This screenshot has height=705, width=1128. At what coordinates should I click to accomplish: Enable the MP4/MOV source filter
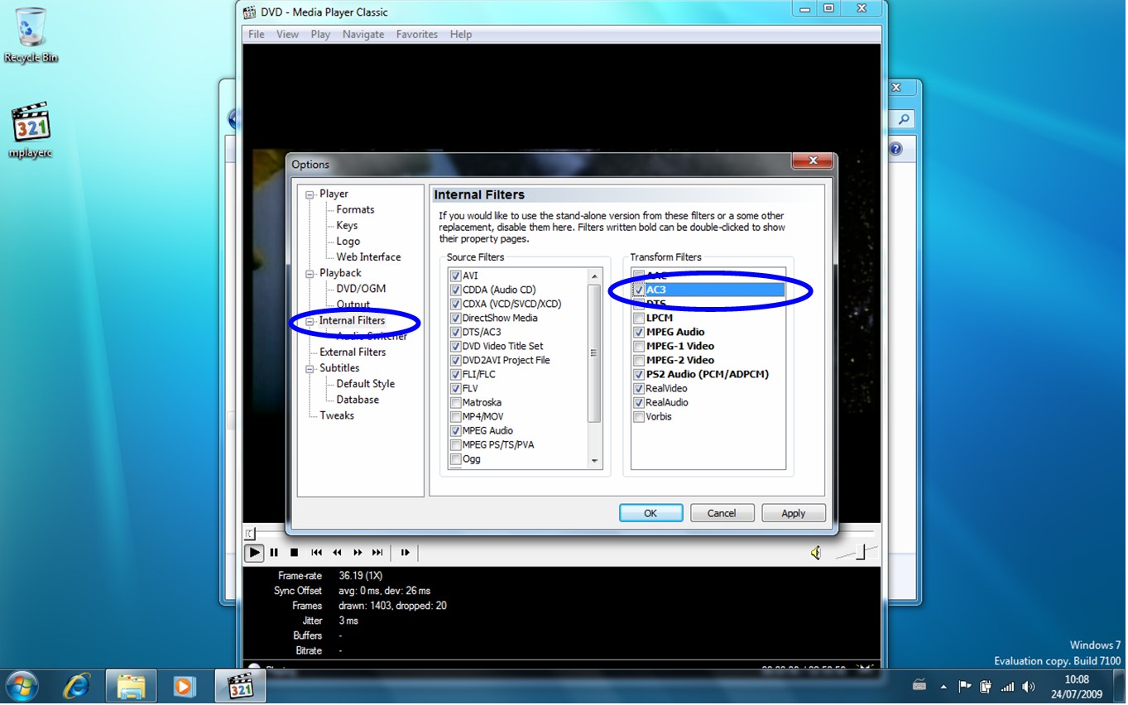click(455, 416)
